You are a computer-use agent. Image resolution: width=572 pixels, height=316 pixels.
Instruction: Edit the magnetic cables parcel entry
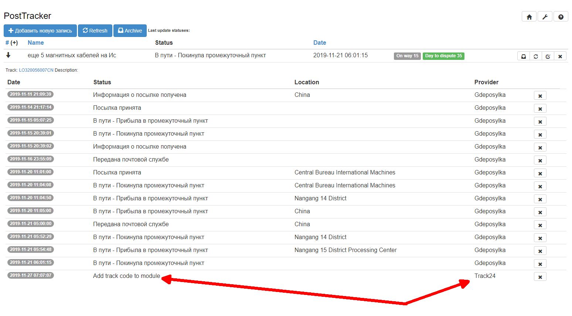pyautogui.click(x=548, y=56)
